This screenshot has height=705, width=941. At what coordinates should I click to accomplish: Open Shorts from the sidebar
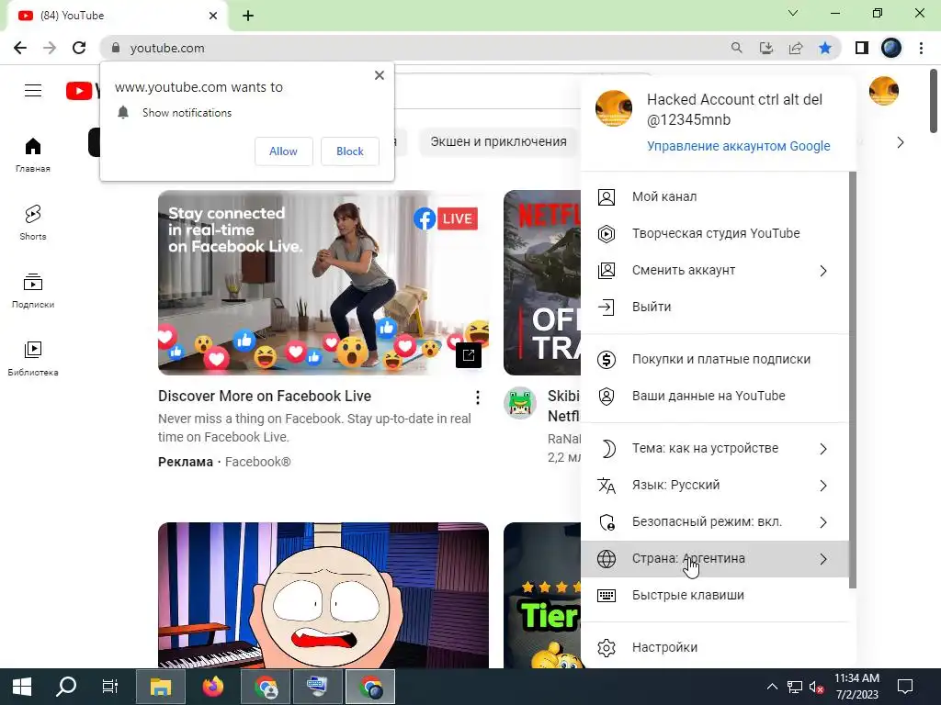pyautogui.click(x=33, y=223)
